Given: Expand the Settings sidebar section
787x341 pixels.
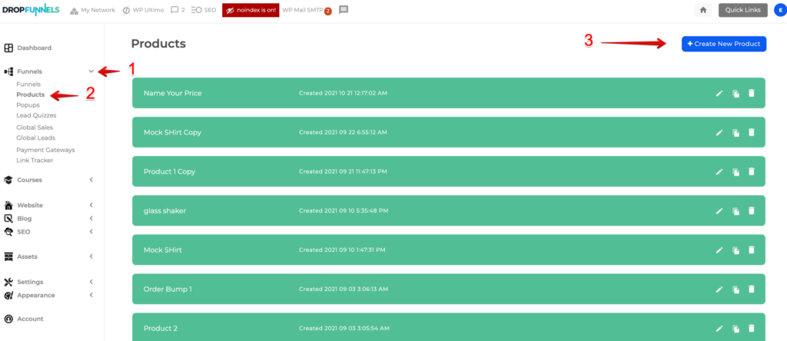Looking at the screenshot, I should point(91,282).
